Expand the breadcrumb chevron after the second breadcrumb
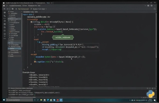Screen dimensions: 159x103 click(46, 9)
